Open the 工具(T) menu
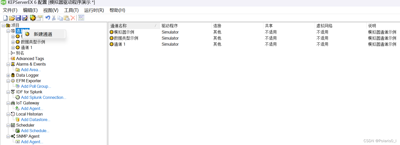400x145 pixels. 71,10
